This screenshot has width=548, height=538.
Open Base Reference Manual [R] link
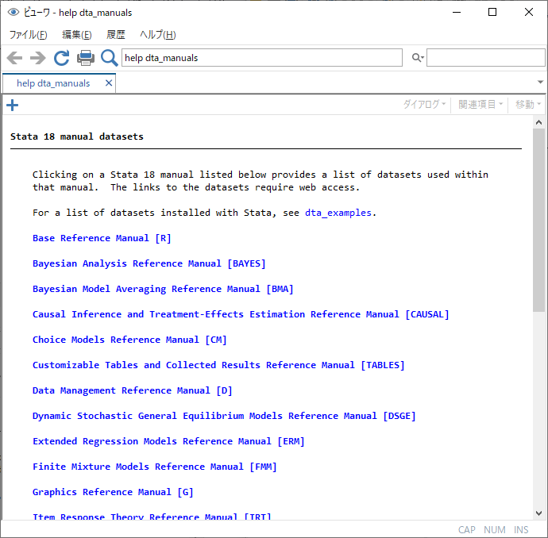point(102,238)
